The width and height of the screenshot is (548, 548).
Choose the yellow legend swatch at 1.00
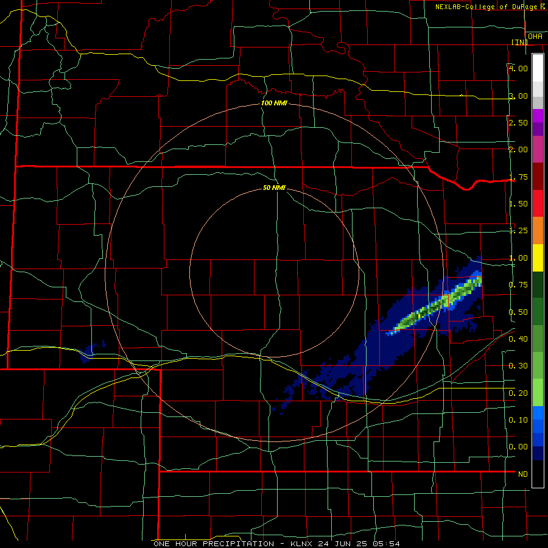point(538,258)
